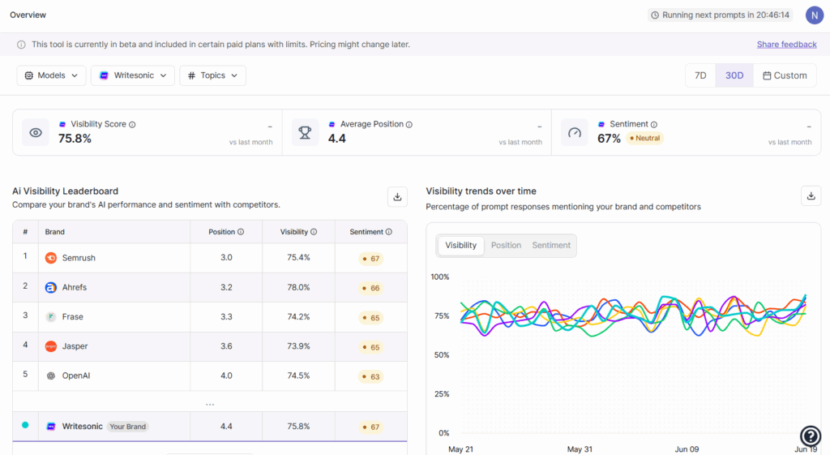Image resolution: width=830 pixels, height=455 pixels.
Task: Click info icon next to Sentiment metric
Action: (x=654, y=125)
